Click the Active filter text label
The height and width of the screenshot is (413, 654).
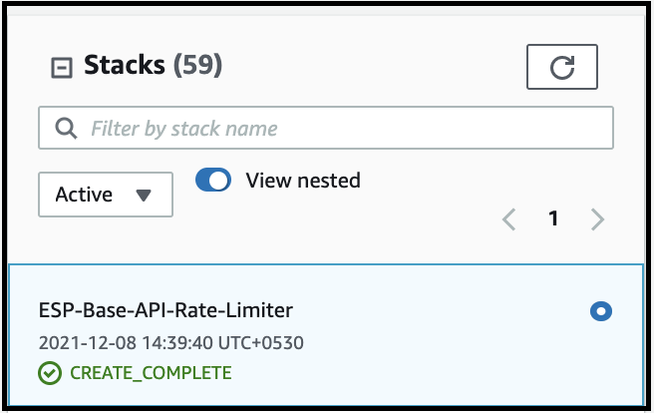(84, 195)
